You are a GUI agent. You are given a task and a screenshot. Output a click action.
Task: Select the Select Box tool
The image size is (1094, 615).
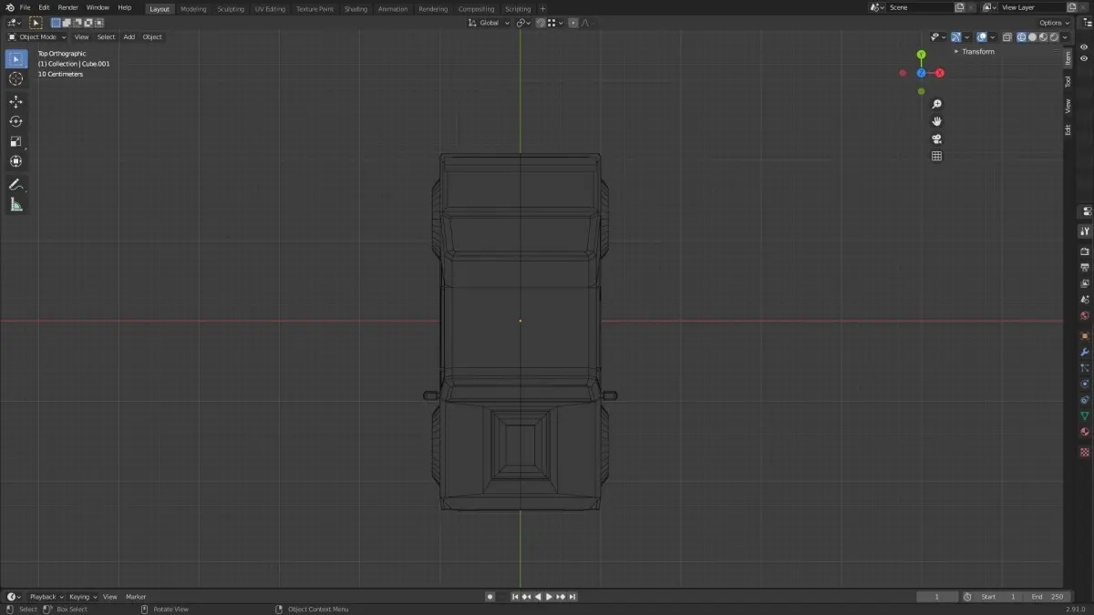[15, 59]
